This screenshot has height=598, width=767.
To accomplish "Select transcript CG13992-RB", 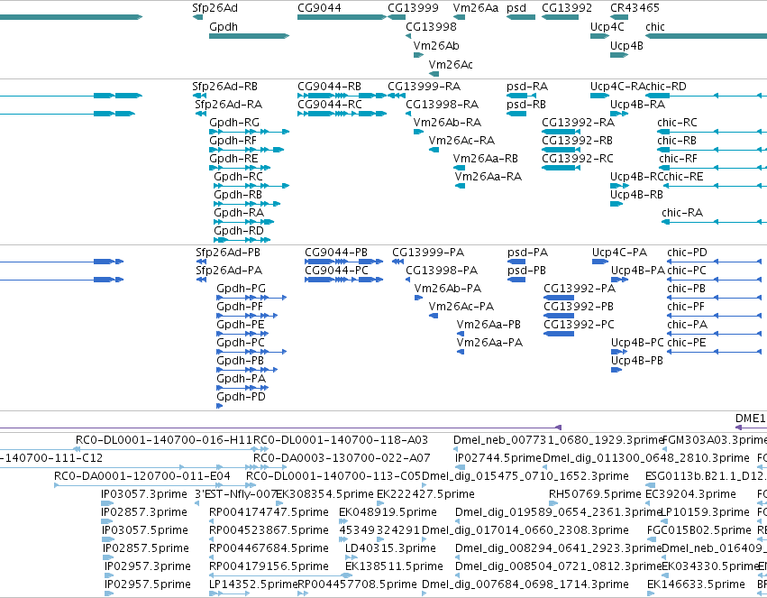I will [x=577, y=141].
